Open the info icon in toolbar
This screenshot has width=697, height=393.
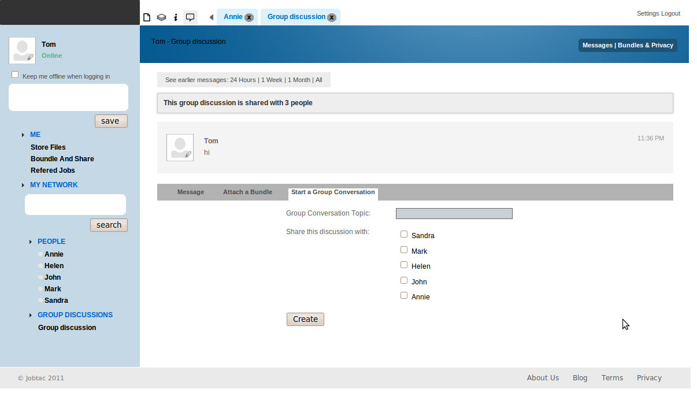176,17
